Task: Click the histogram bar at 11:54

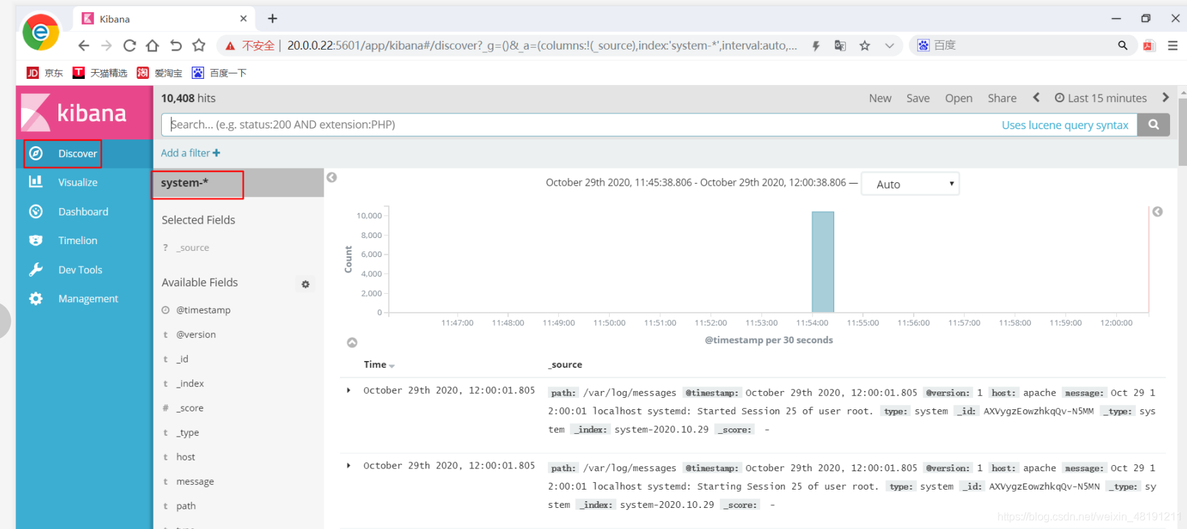Action: pyautogui.click(x=823, y=262)
